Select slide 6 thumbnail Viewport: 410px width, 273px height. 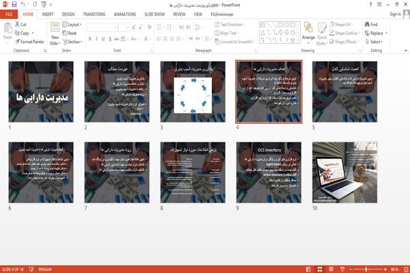(41, 172)
